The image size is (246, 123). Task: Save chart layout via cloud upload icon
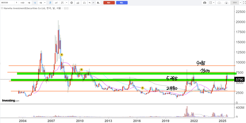pos(226,3)
